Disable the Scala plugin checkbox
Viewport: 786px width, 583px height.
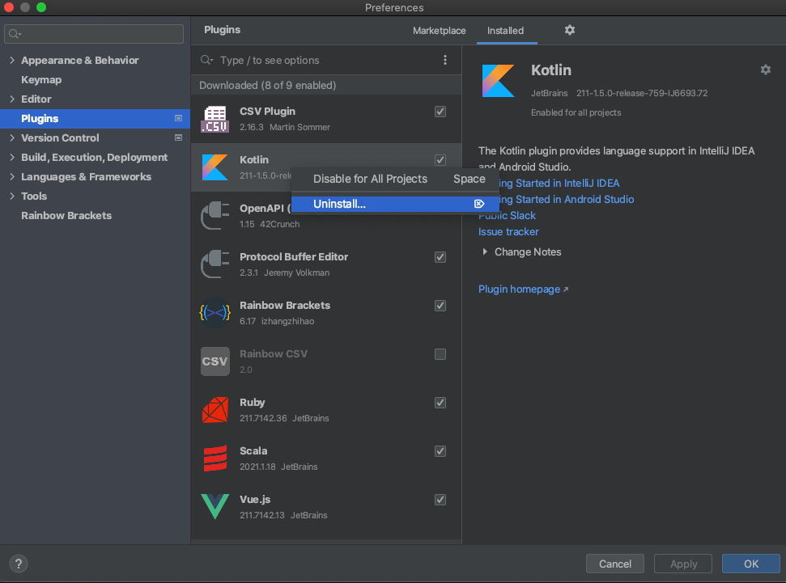(x=440, y=452)
